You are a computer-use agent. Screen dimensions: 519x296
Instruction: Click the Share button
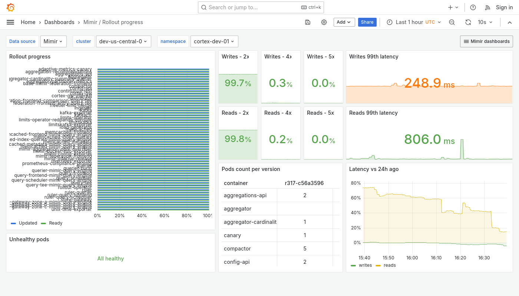[x=367, y=22]
